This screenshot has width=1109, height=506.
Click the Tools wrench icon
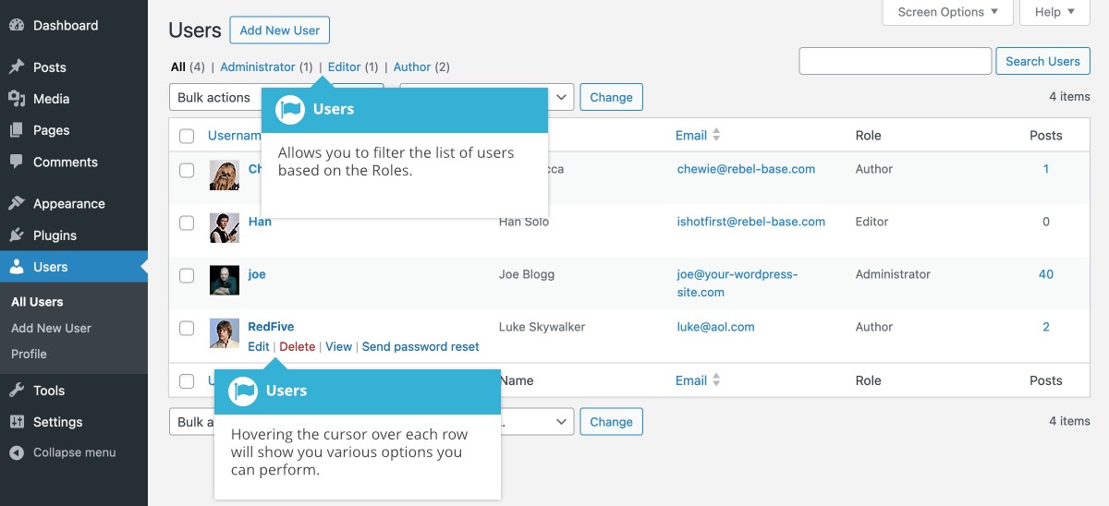[17, 391]
